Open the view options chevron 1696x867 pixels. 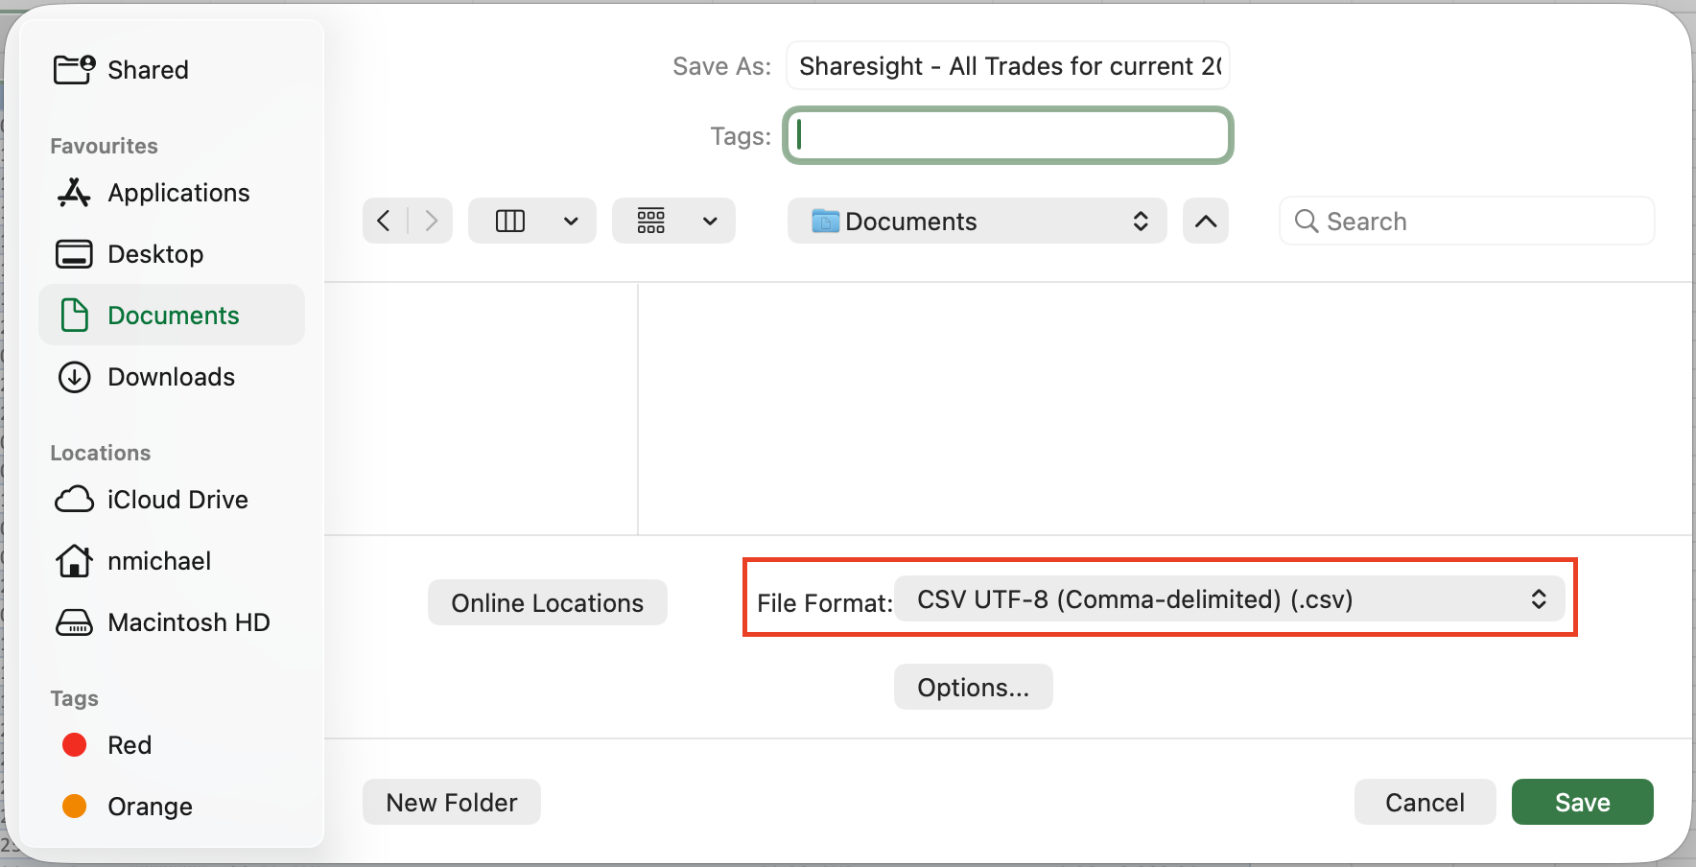pos(572,222)
